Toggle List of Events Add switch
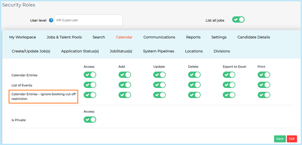The image size is (302, 145). click(125, 85)
